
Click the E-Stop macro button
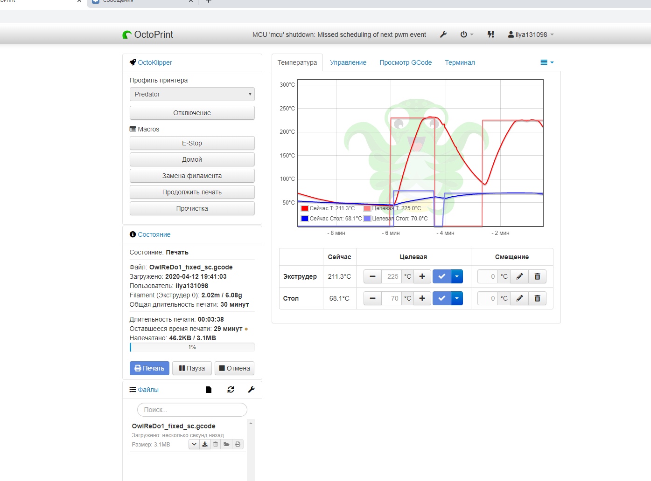(x=192, y=143)
